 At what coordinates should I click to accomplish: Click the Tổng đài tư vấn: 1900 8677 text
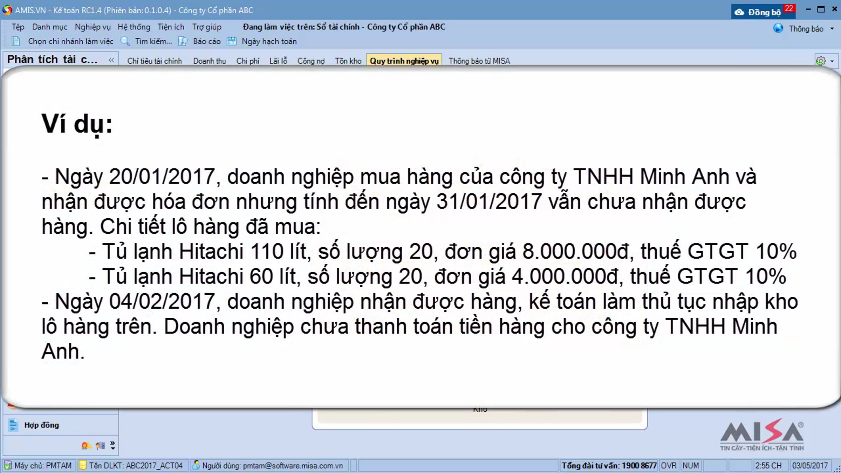click(609, 466)
